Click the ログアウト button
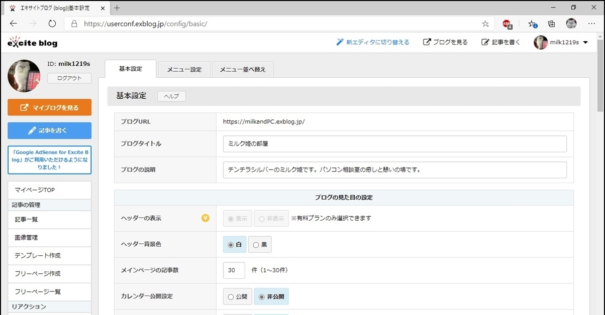Image resolution: width=605 pixels, height=315 pixels. [69, 78]
